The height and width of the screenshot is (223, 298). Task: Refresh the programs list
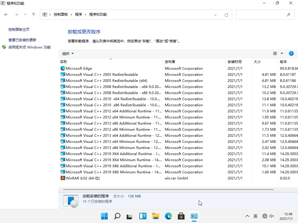point(226,15)
